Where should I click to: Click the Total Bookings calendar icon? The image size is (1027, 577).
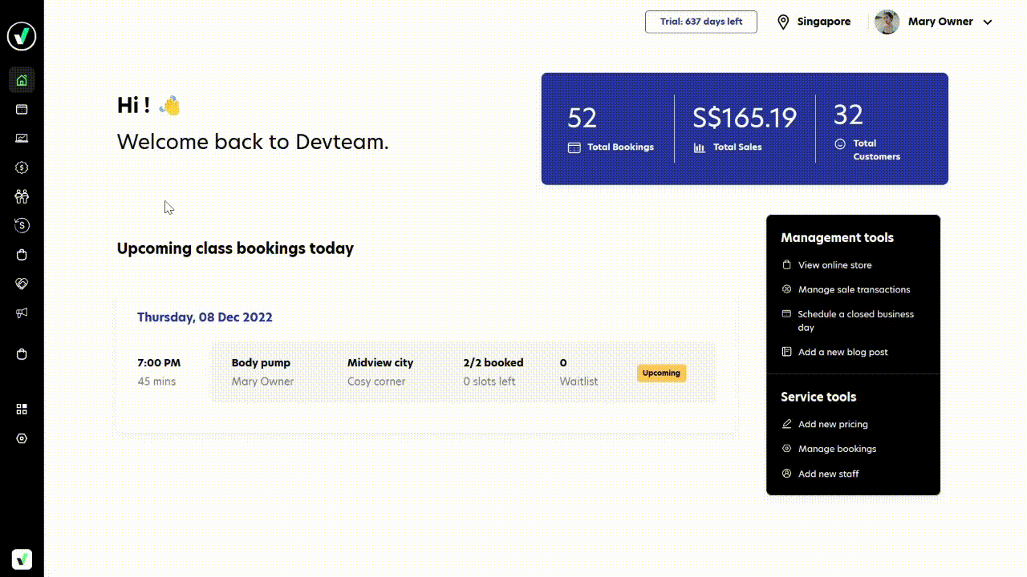pyautogui.click(x=574, y=147)
